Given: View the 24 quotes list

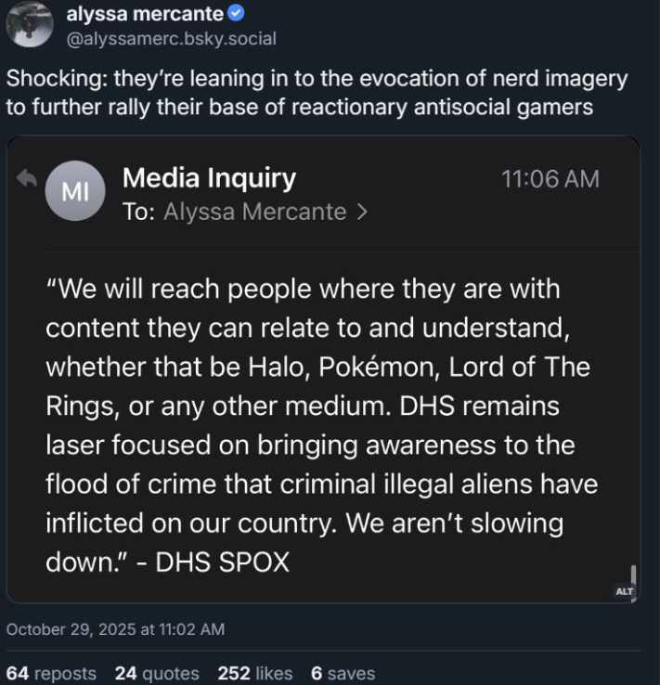Looking at the screenshot, I should [157, 673].
